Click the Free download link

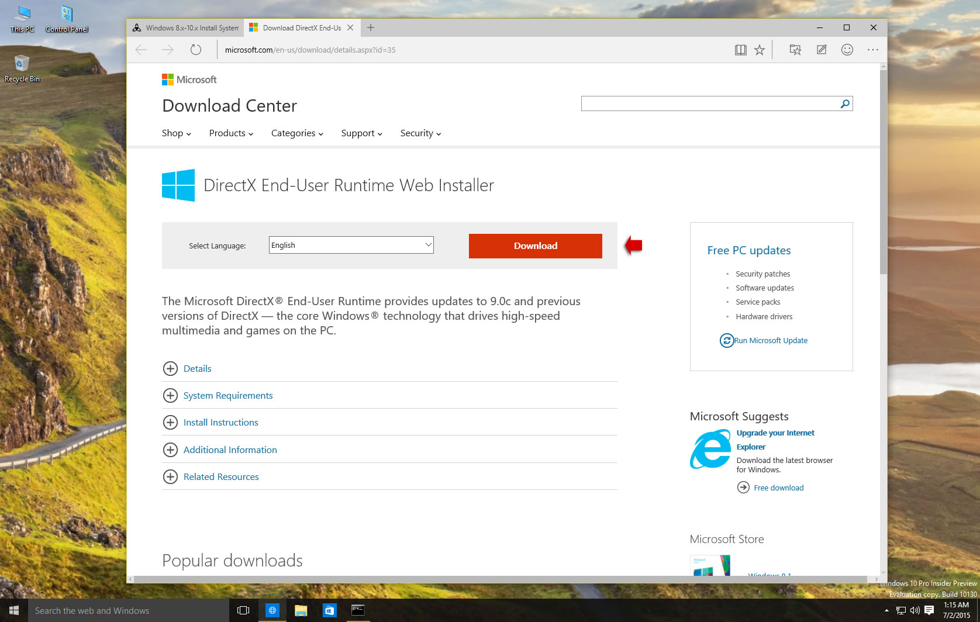point(778,488)
